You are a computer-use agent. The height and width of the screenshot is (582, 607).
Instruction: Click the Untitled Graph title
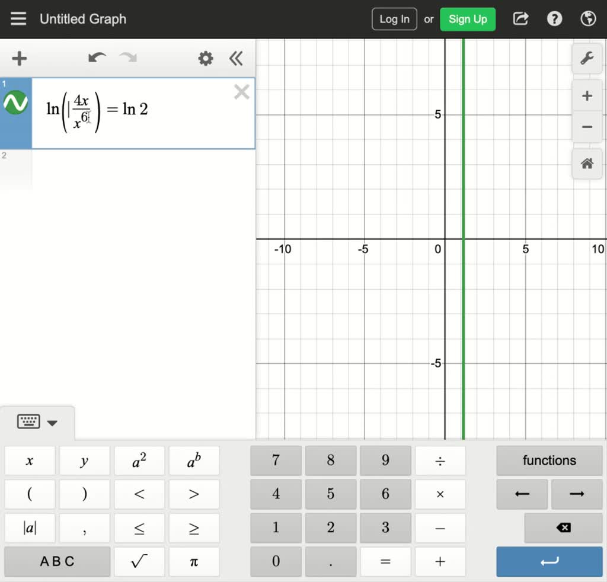[x=82, y=18]
